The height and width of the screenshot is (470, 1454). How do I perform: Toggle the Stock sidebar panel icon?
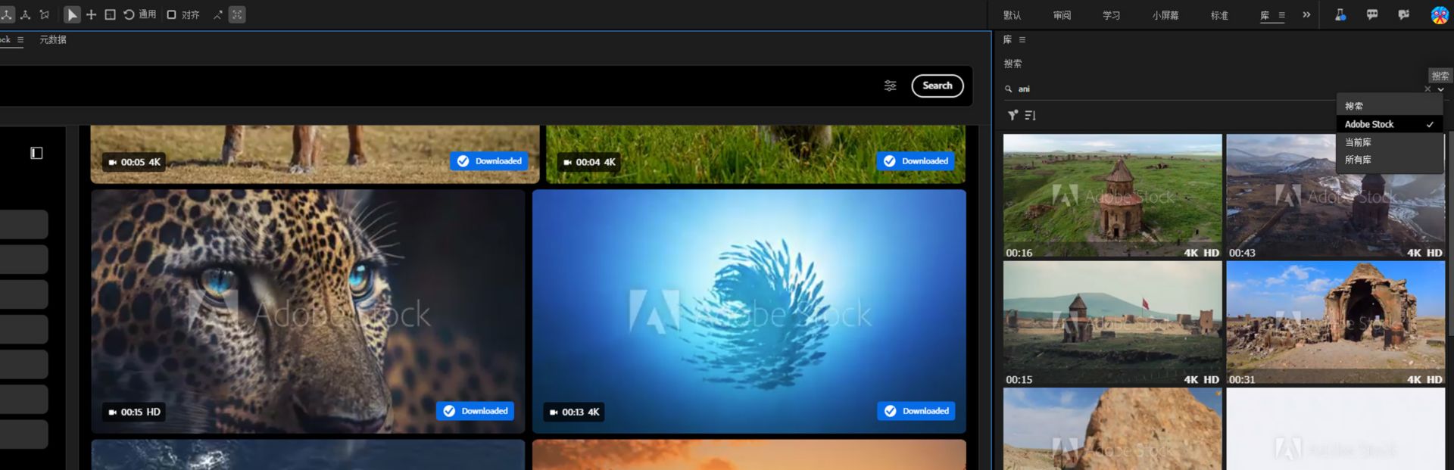pos(36,153)
